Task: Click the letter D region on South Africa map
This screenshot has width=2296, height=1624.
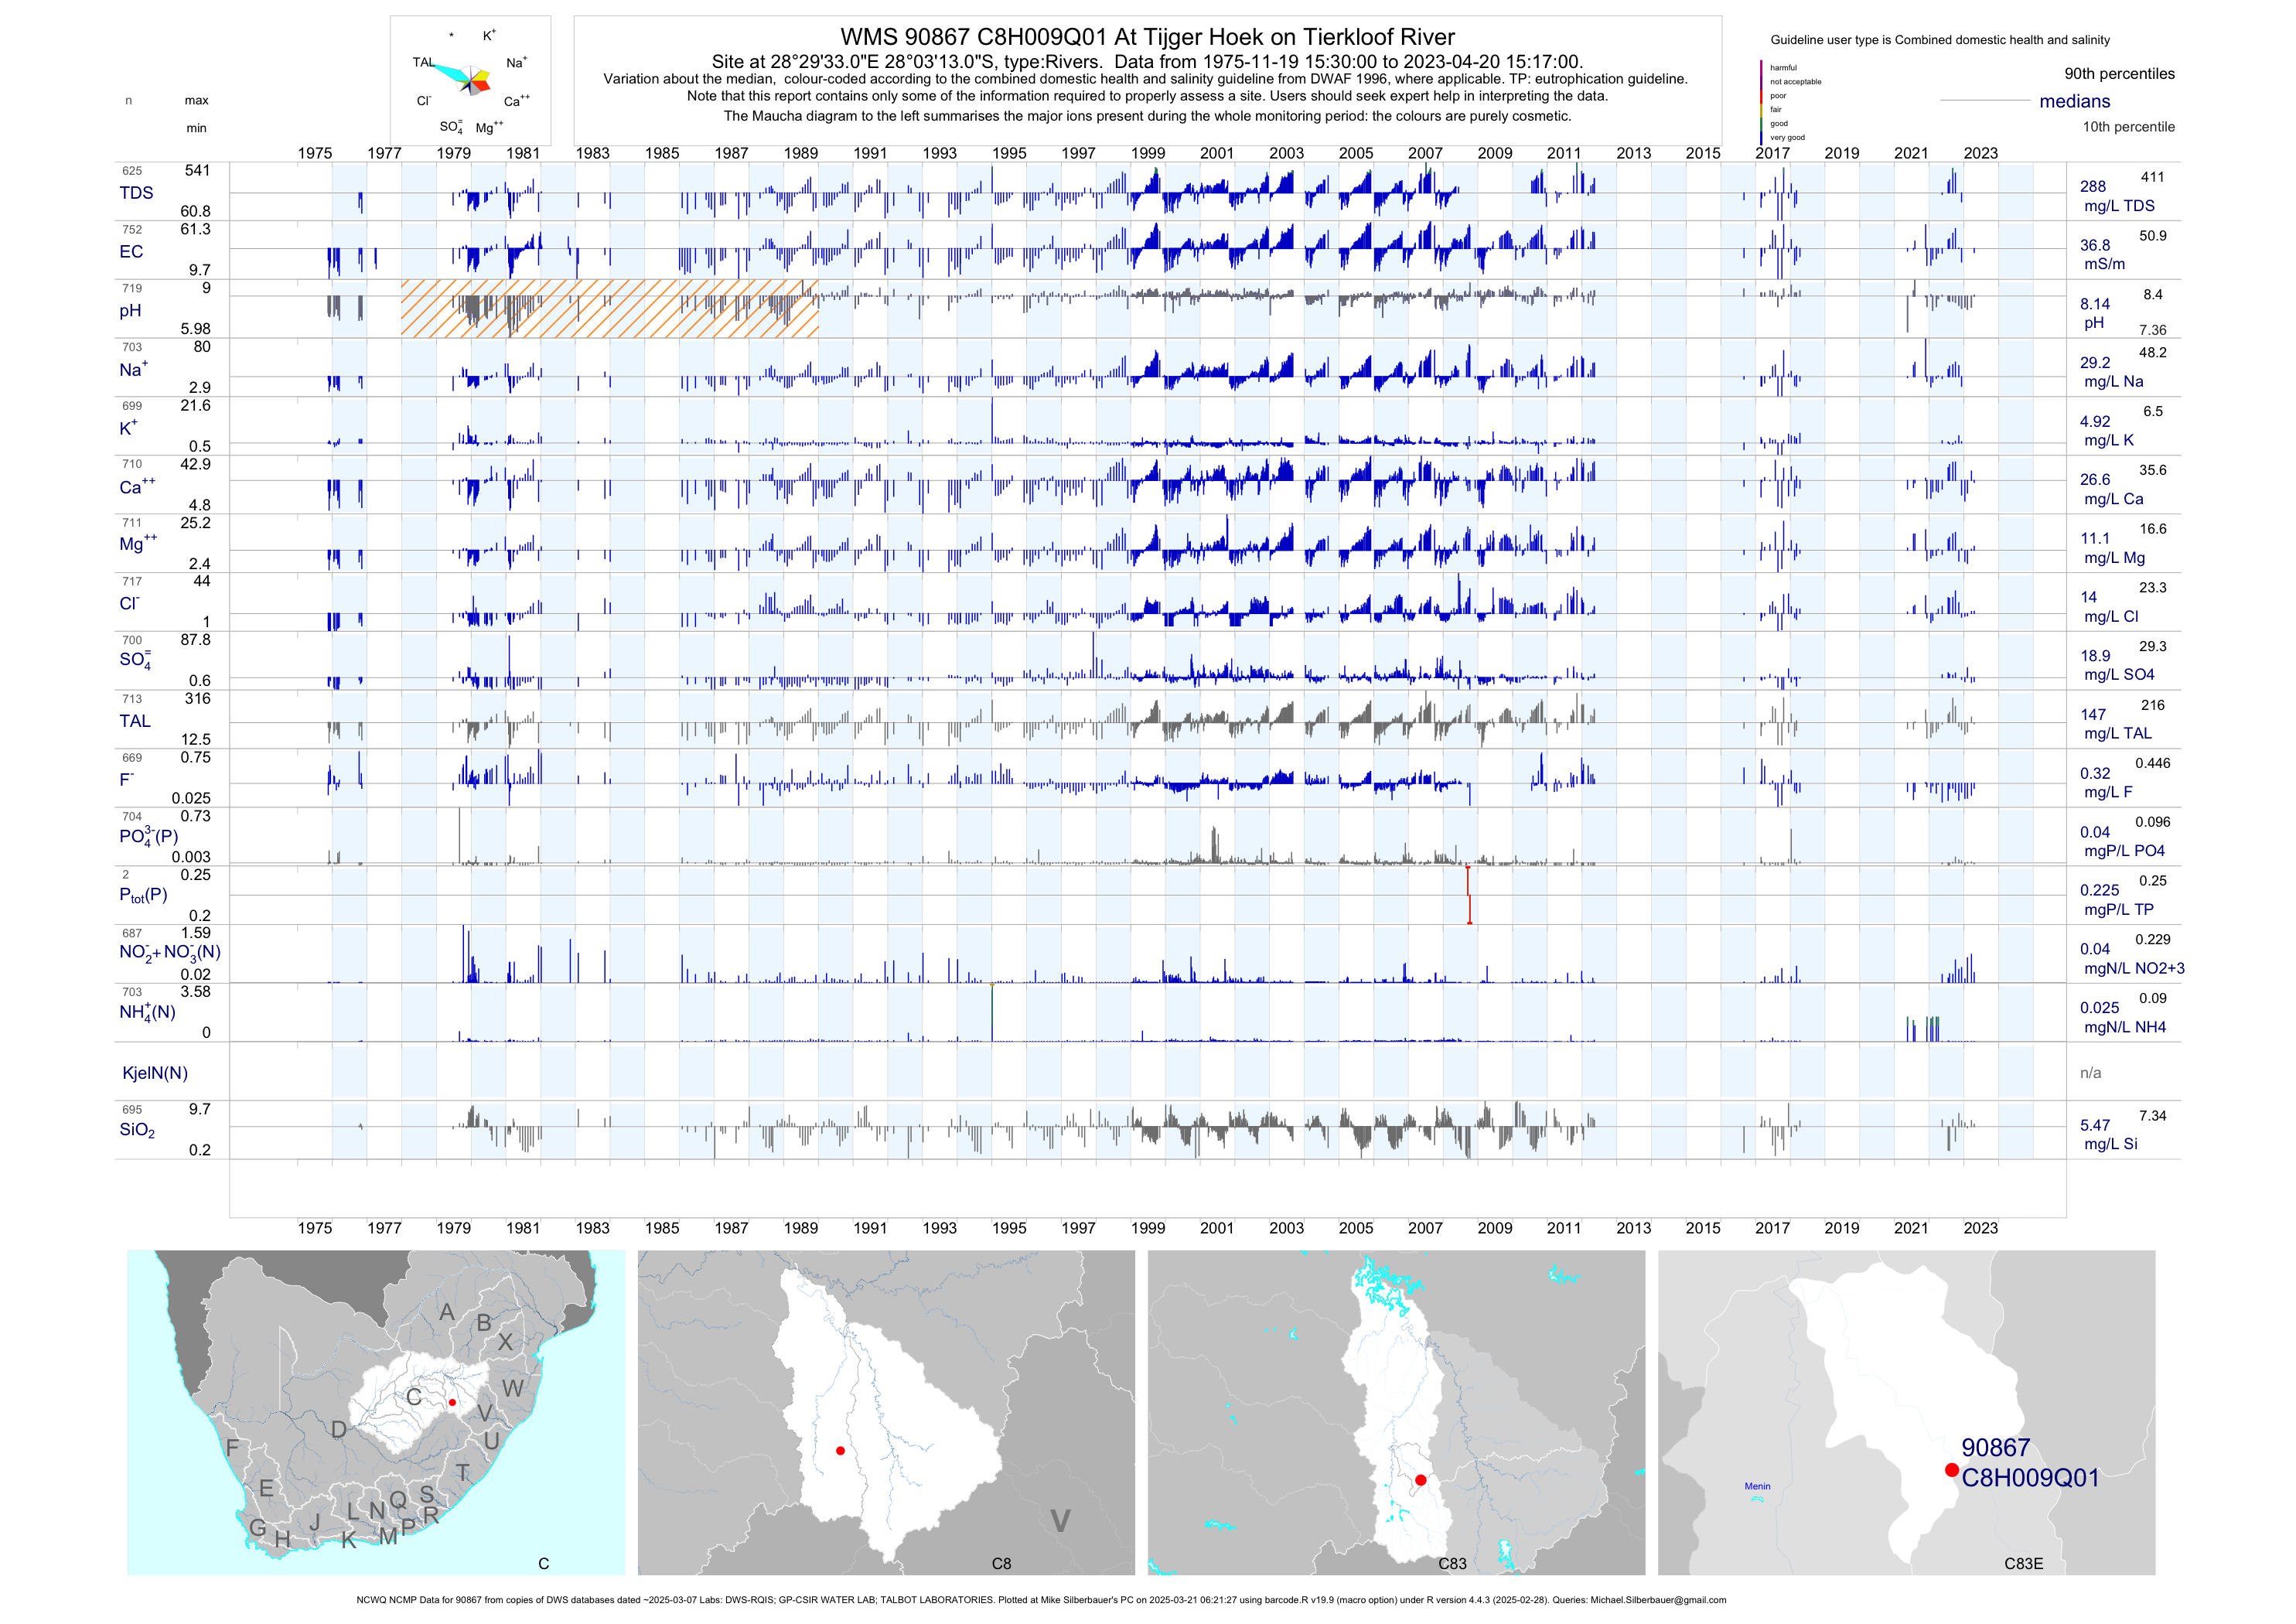Action: [339, 1430]
